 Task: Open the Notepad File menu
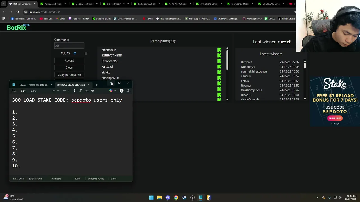[14, 91]
